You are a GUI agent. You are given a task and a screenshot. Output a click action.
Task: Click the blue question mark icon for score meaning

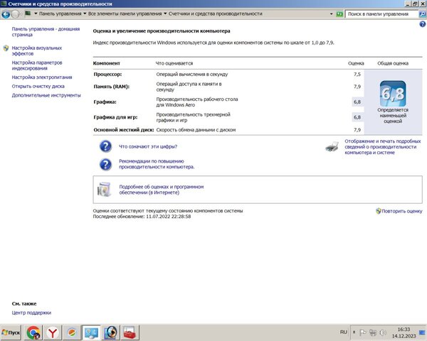[x=105, y=146]
